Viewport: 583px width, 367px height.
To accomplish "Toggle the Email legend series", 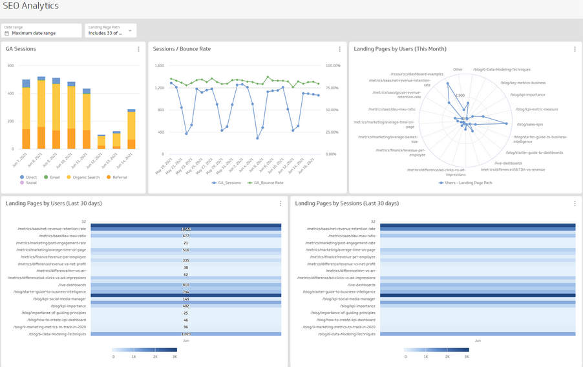I will (x=52, y=178).
